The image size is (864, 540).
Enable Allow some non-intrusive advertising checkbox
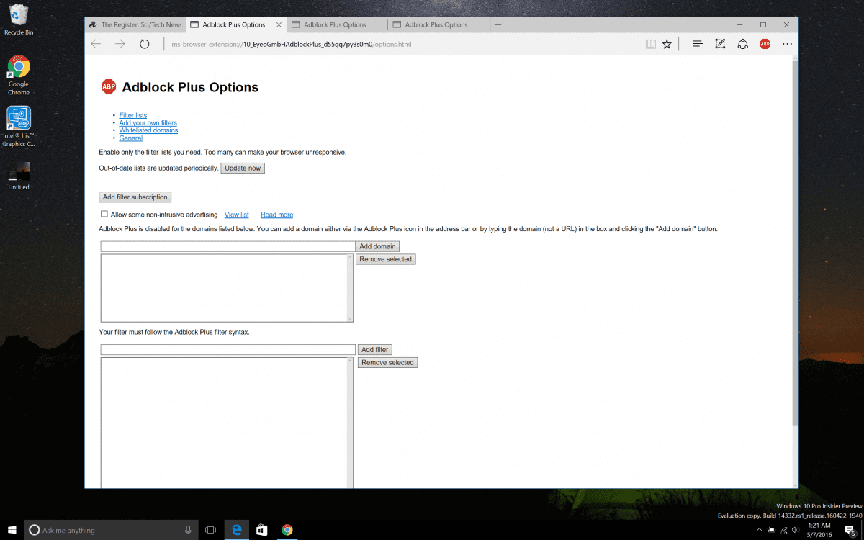click(x=104, y=214)
